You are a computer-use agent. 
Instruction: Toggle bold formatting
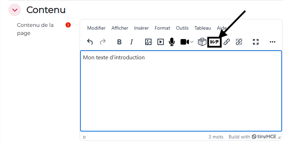(119, 42)
